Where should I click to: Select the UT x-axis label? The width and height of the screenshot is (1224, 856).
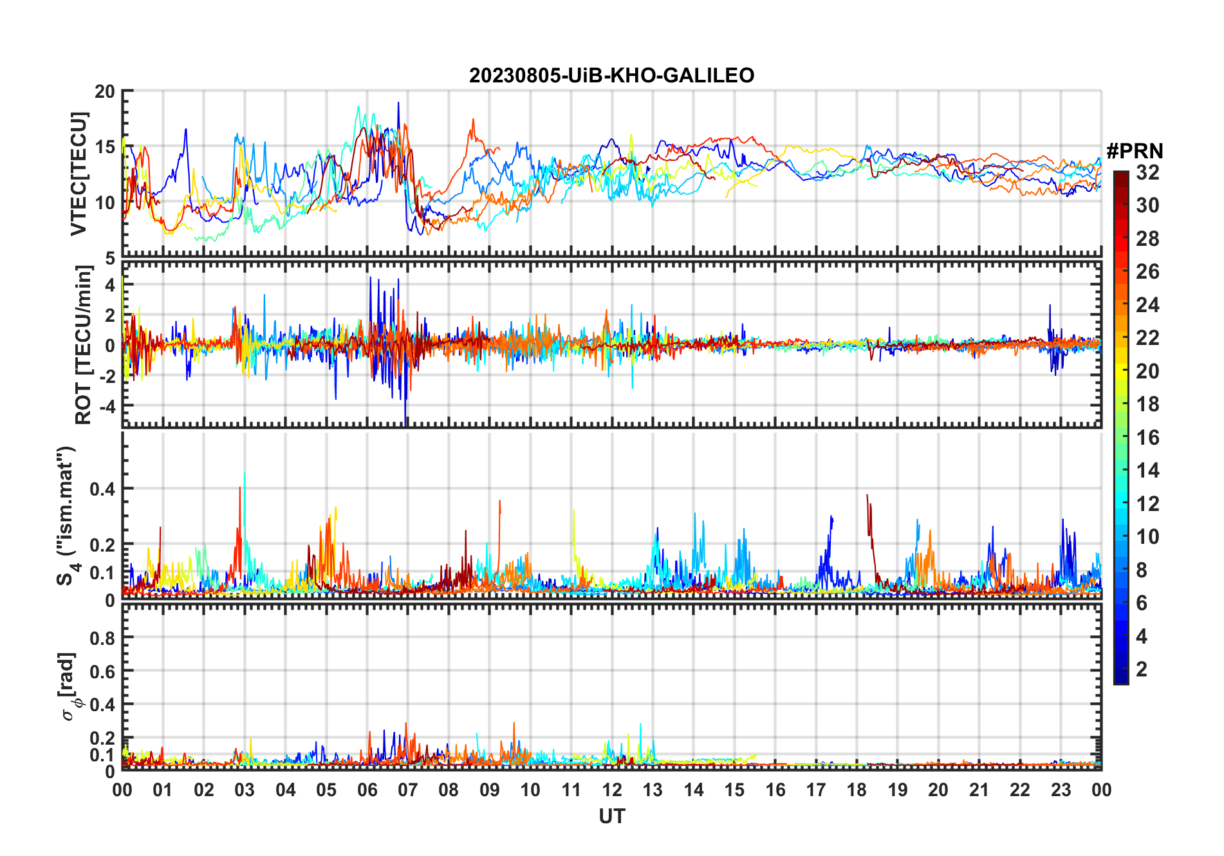tap(611, 817)
